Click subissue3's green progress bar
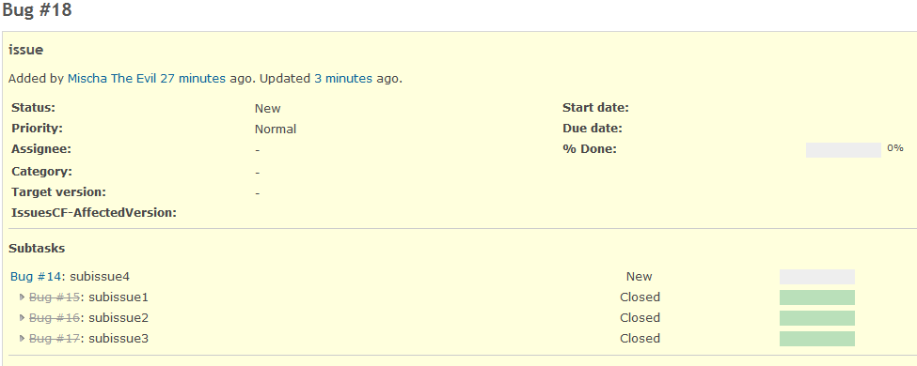This screenshot has width=917, height=366. tap(817, 339)
